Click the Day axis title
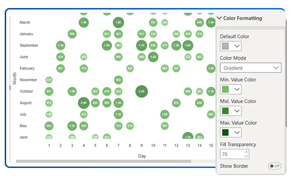 coord(142,156)
